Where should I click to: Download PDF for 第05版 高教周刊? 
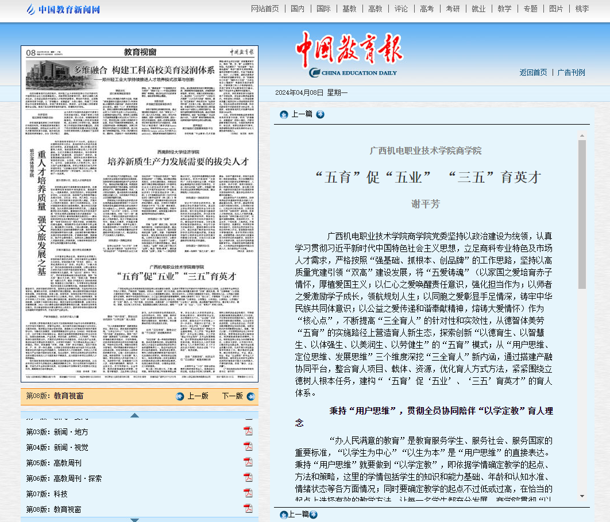coord(248,462)
